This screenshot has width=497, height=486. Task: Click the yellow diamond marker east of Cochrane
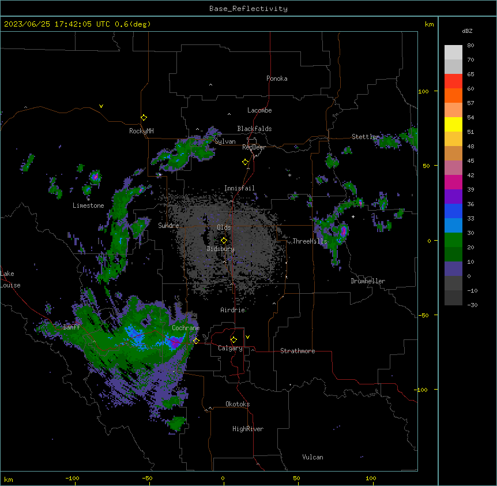pyautogui.click(x=196, y=341)
